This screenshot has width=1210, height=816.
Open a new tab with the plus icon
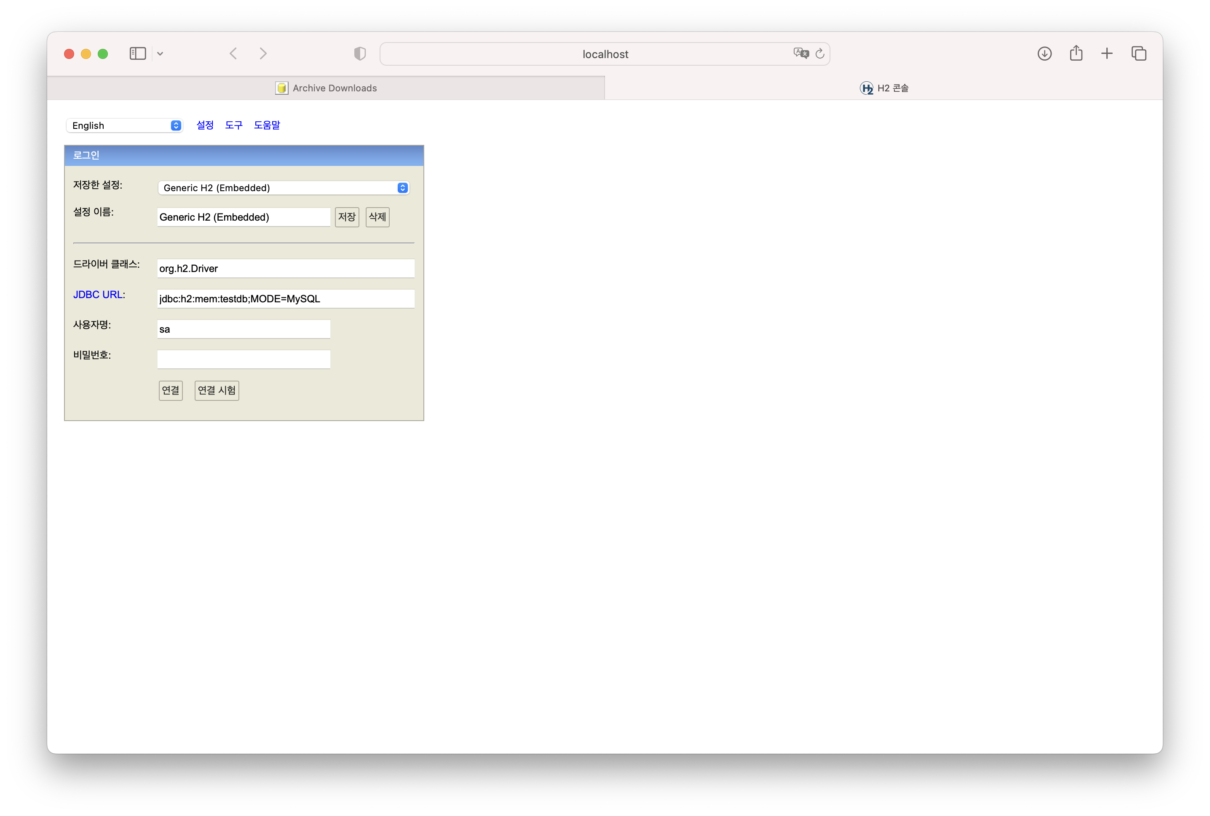(1107, 53)
